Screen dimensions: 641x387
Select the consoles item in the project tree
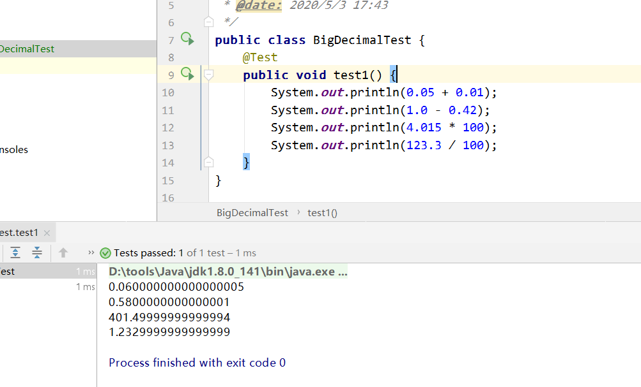tap(14, 150)
